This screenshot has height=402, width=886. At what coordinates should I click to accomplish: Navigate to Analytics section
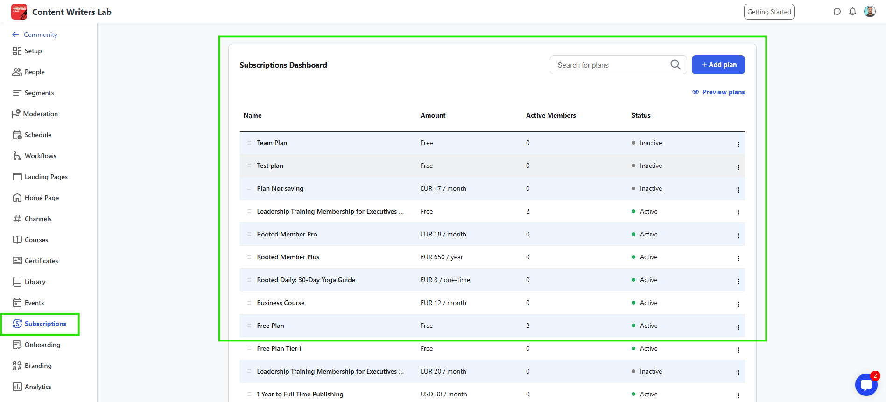[x=38, y=387]
